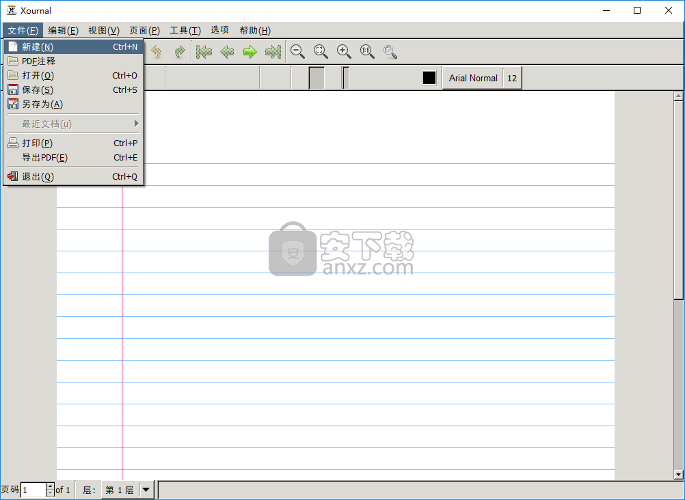Open the 帮助(H) menu
685x500 pixels.
(255, 31)
